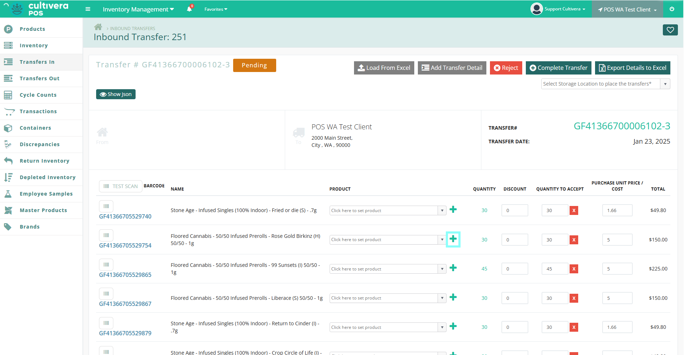Click Complete Transfer button
The image size is (684, 355).
558,68
